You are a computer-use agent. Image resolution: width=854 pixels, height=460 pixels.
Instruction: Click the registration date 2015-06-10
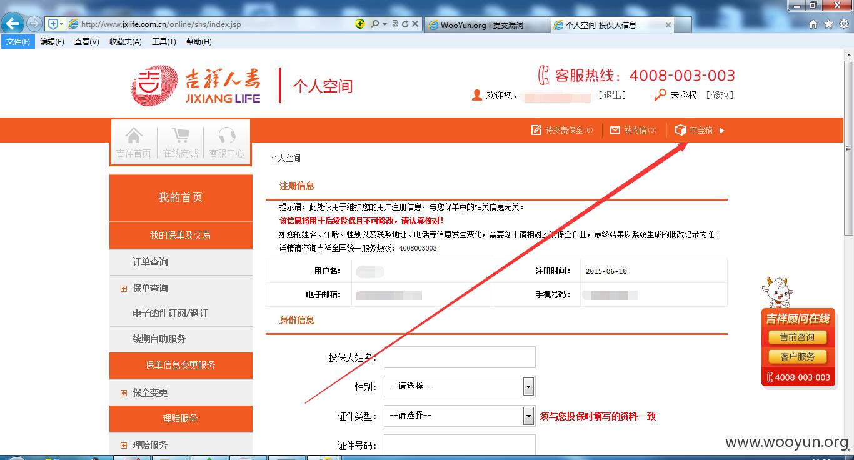pyautogui.click(x=606, y=271)
